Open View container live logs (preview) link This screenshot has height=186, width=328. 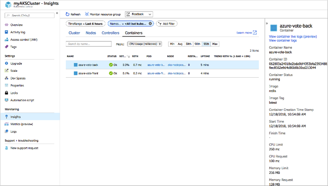293,36
